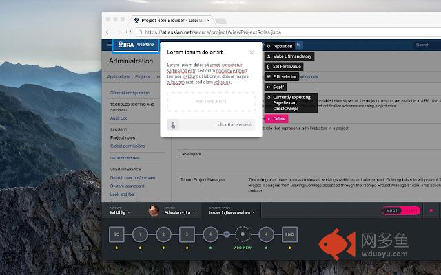Open the JIRA hamburger menu
This screenshot has width=441, height=275.
(x=110, y=44)
